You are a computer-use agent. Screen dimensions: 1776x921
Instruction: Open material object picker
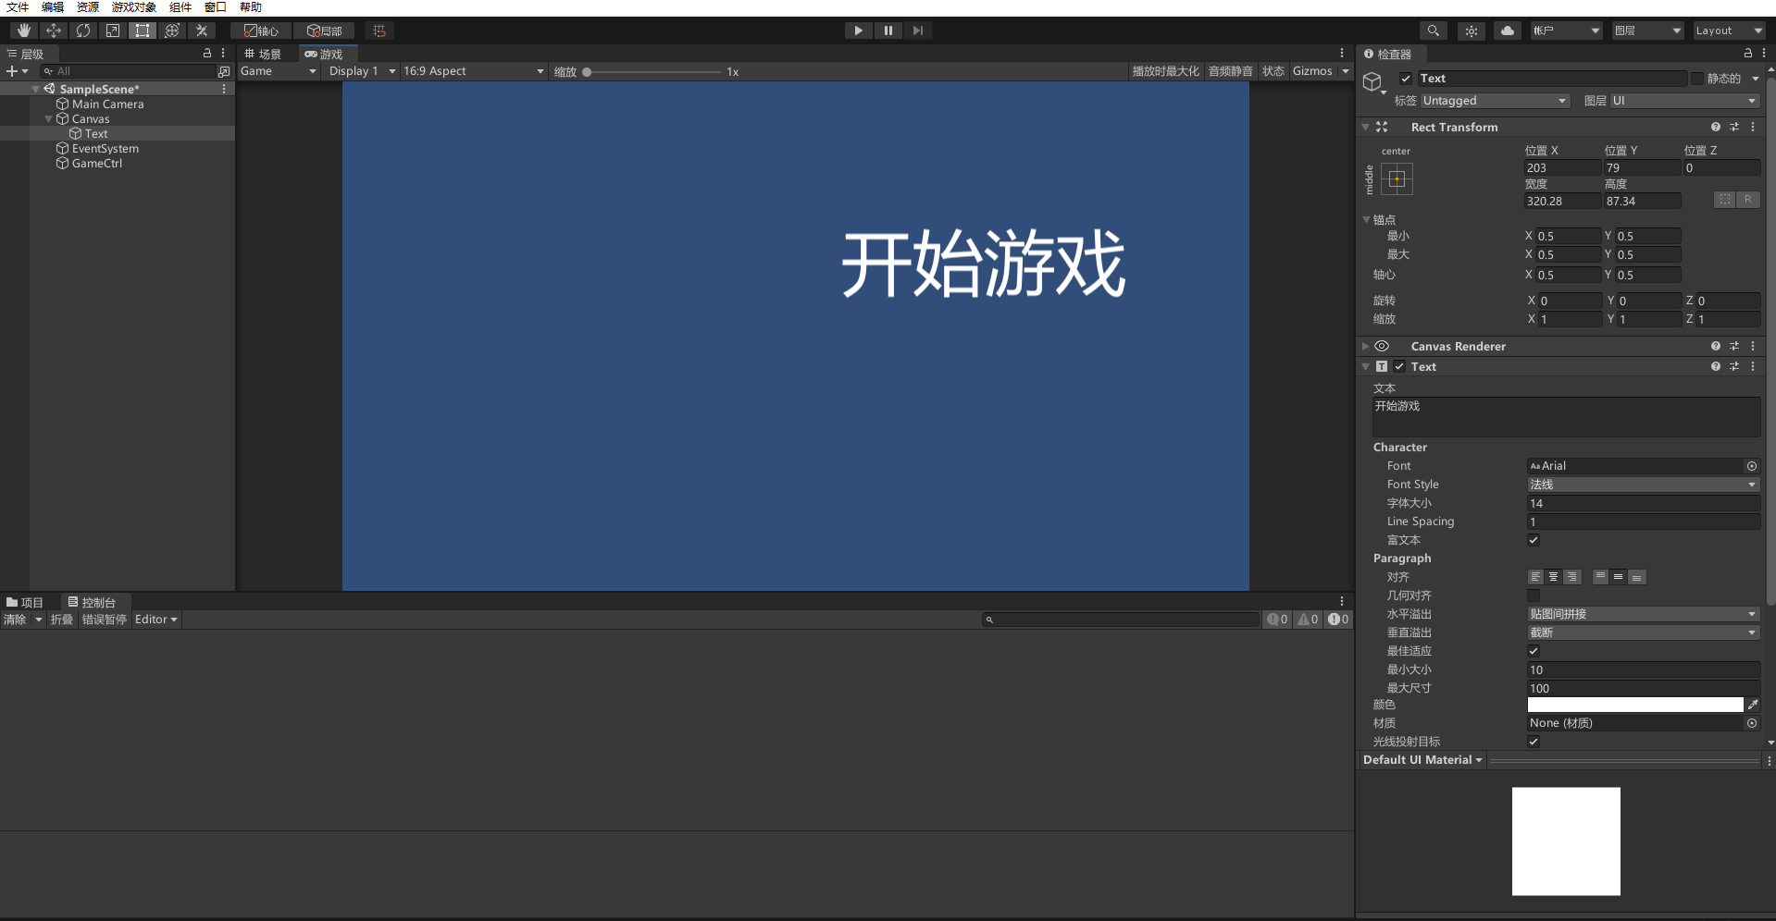[1751, 723]
